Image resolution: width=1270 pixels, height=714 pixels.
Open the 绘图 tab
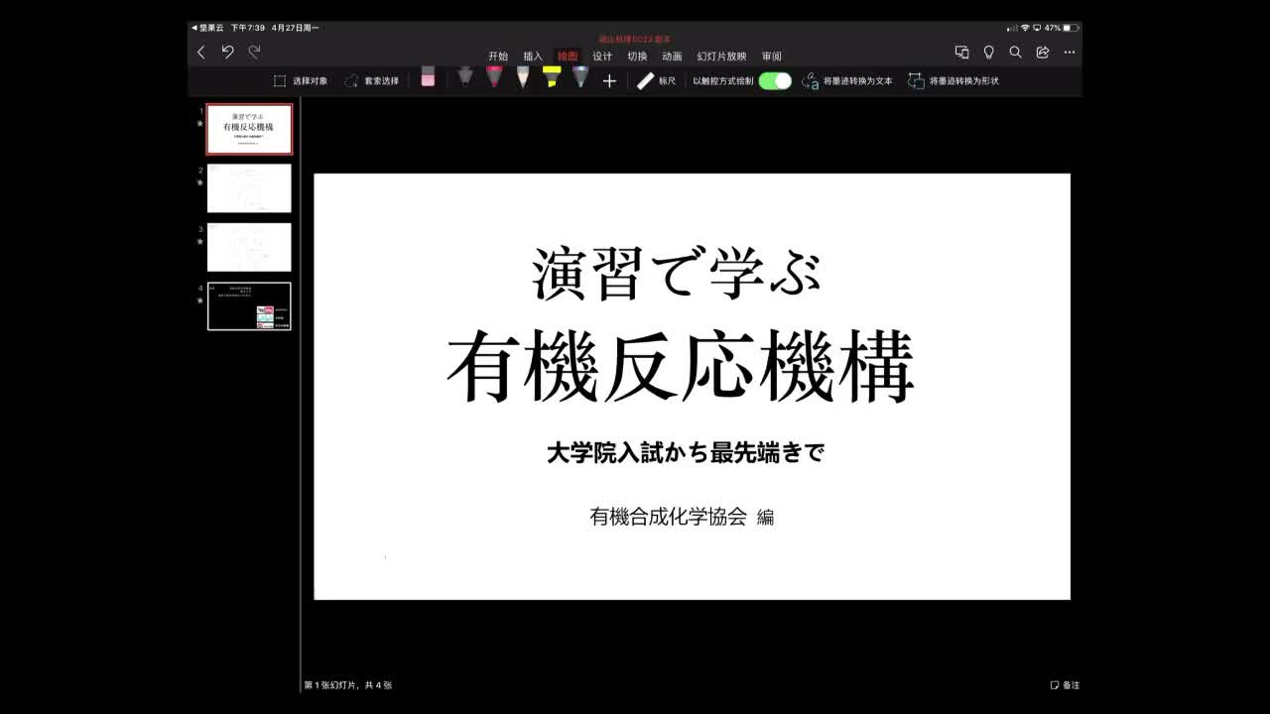568,57
